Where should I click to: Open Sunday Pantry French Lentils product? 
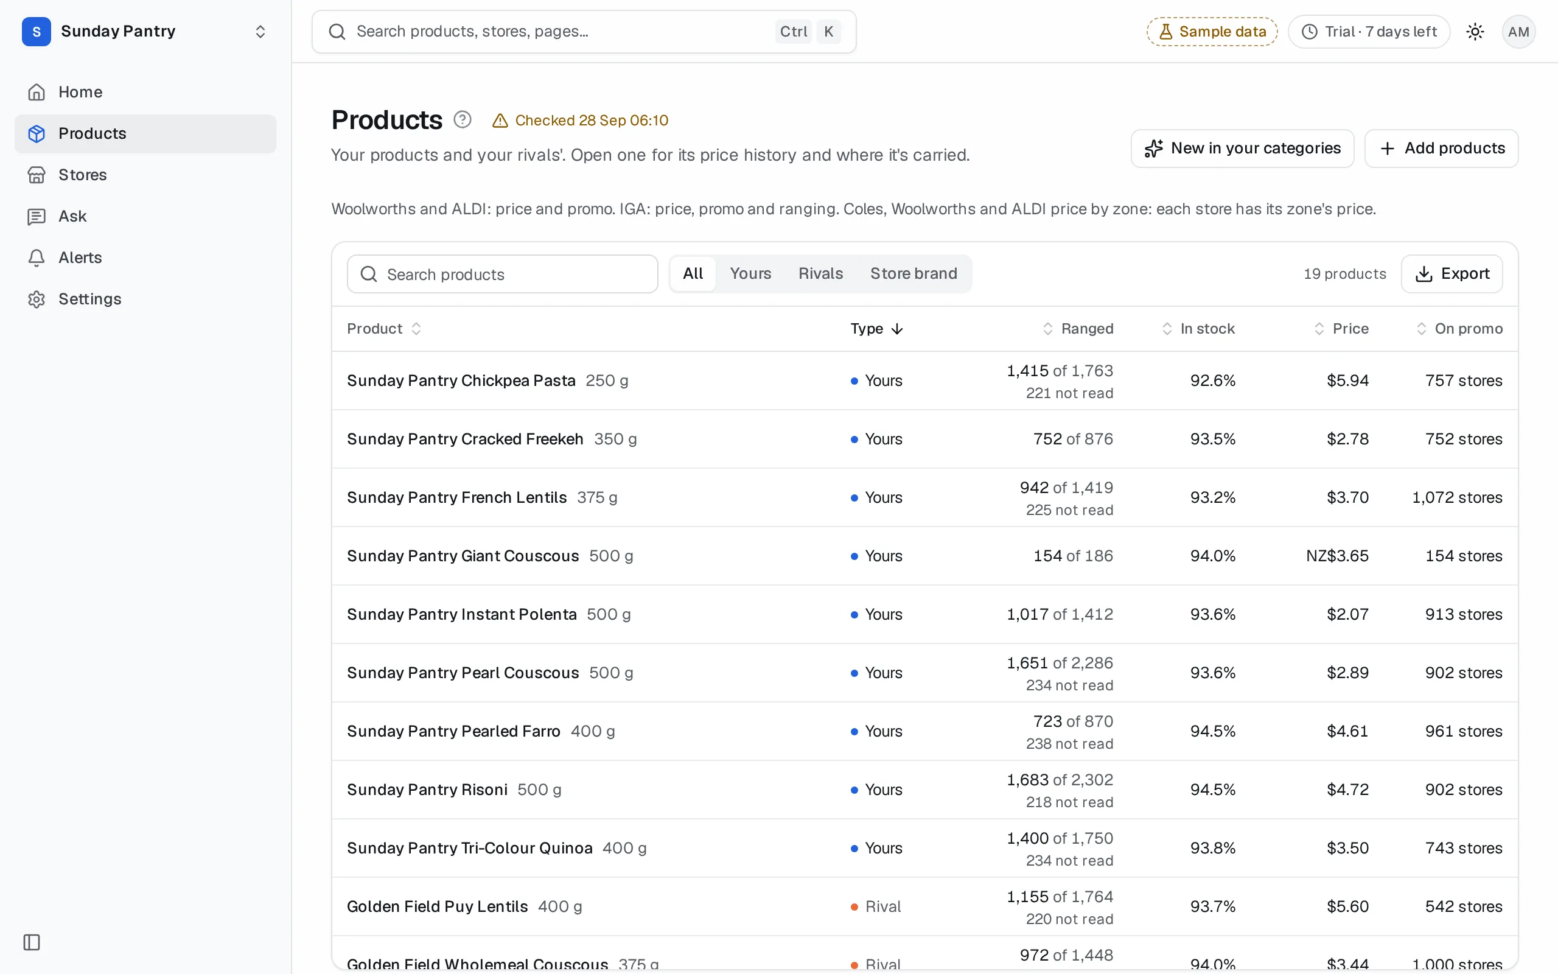924,497
